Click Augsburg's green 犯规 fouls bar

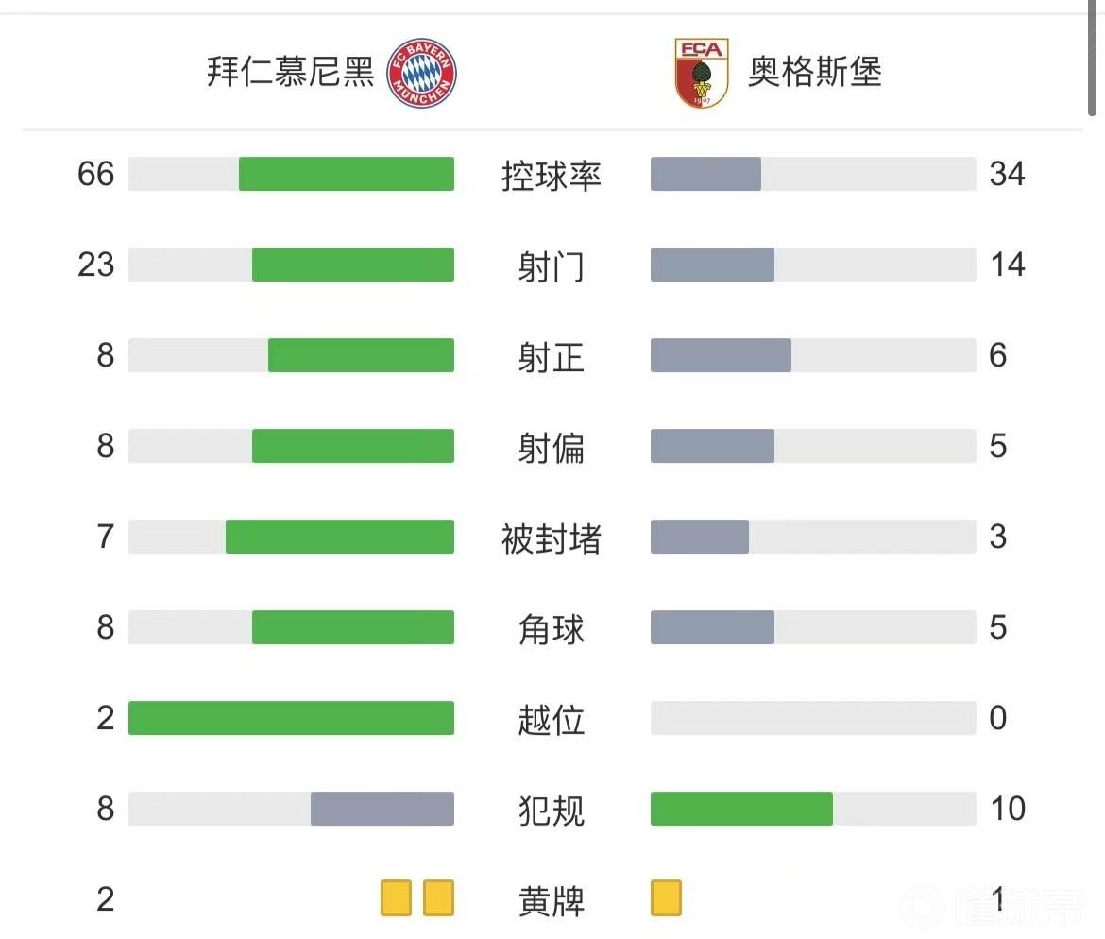[x=741, y=809]
